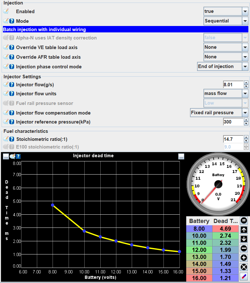
Task: Click the multiply (X) table button
Action: pos(244,267)
